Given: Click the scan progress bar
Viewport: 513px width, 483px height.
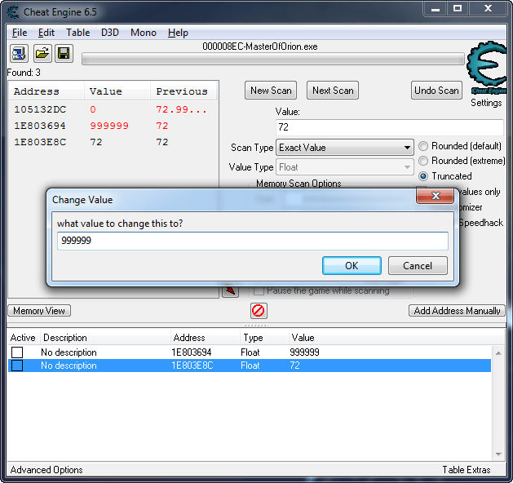Looking at the screenshot, I should tap(273, 60).
